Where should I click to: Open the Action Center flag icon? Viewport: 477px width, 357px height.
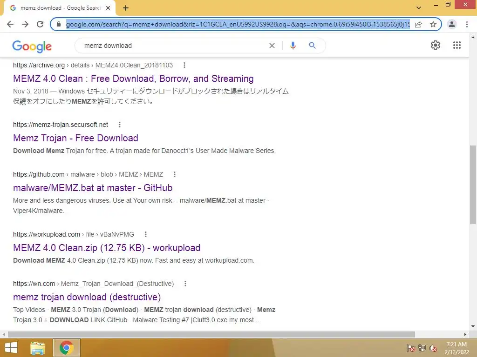coord(410,348)
